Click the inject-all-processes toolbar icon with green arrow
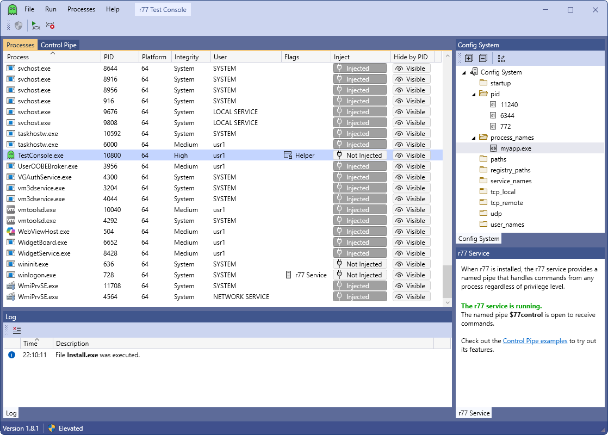This screenshot has height=435, width=608. pyautogui.click(x=36, y=26)
